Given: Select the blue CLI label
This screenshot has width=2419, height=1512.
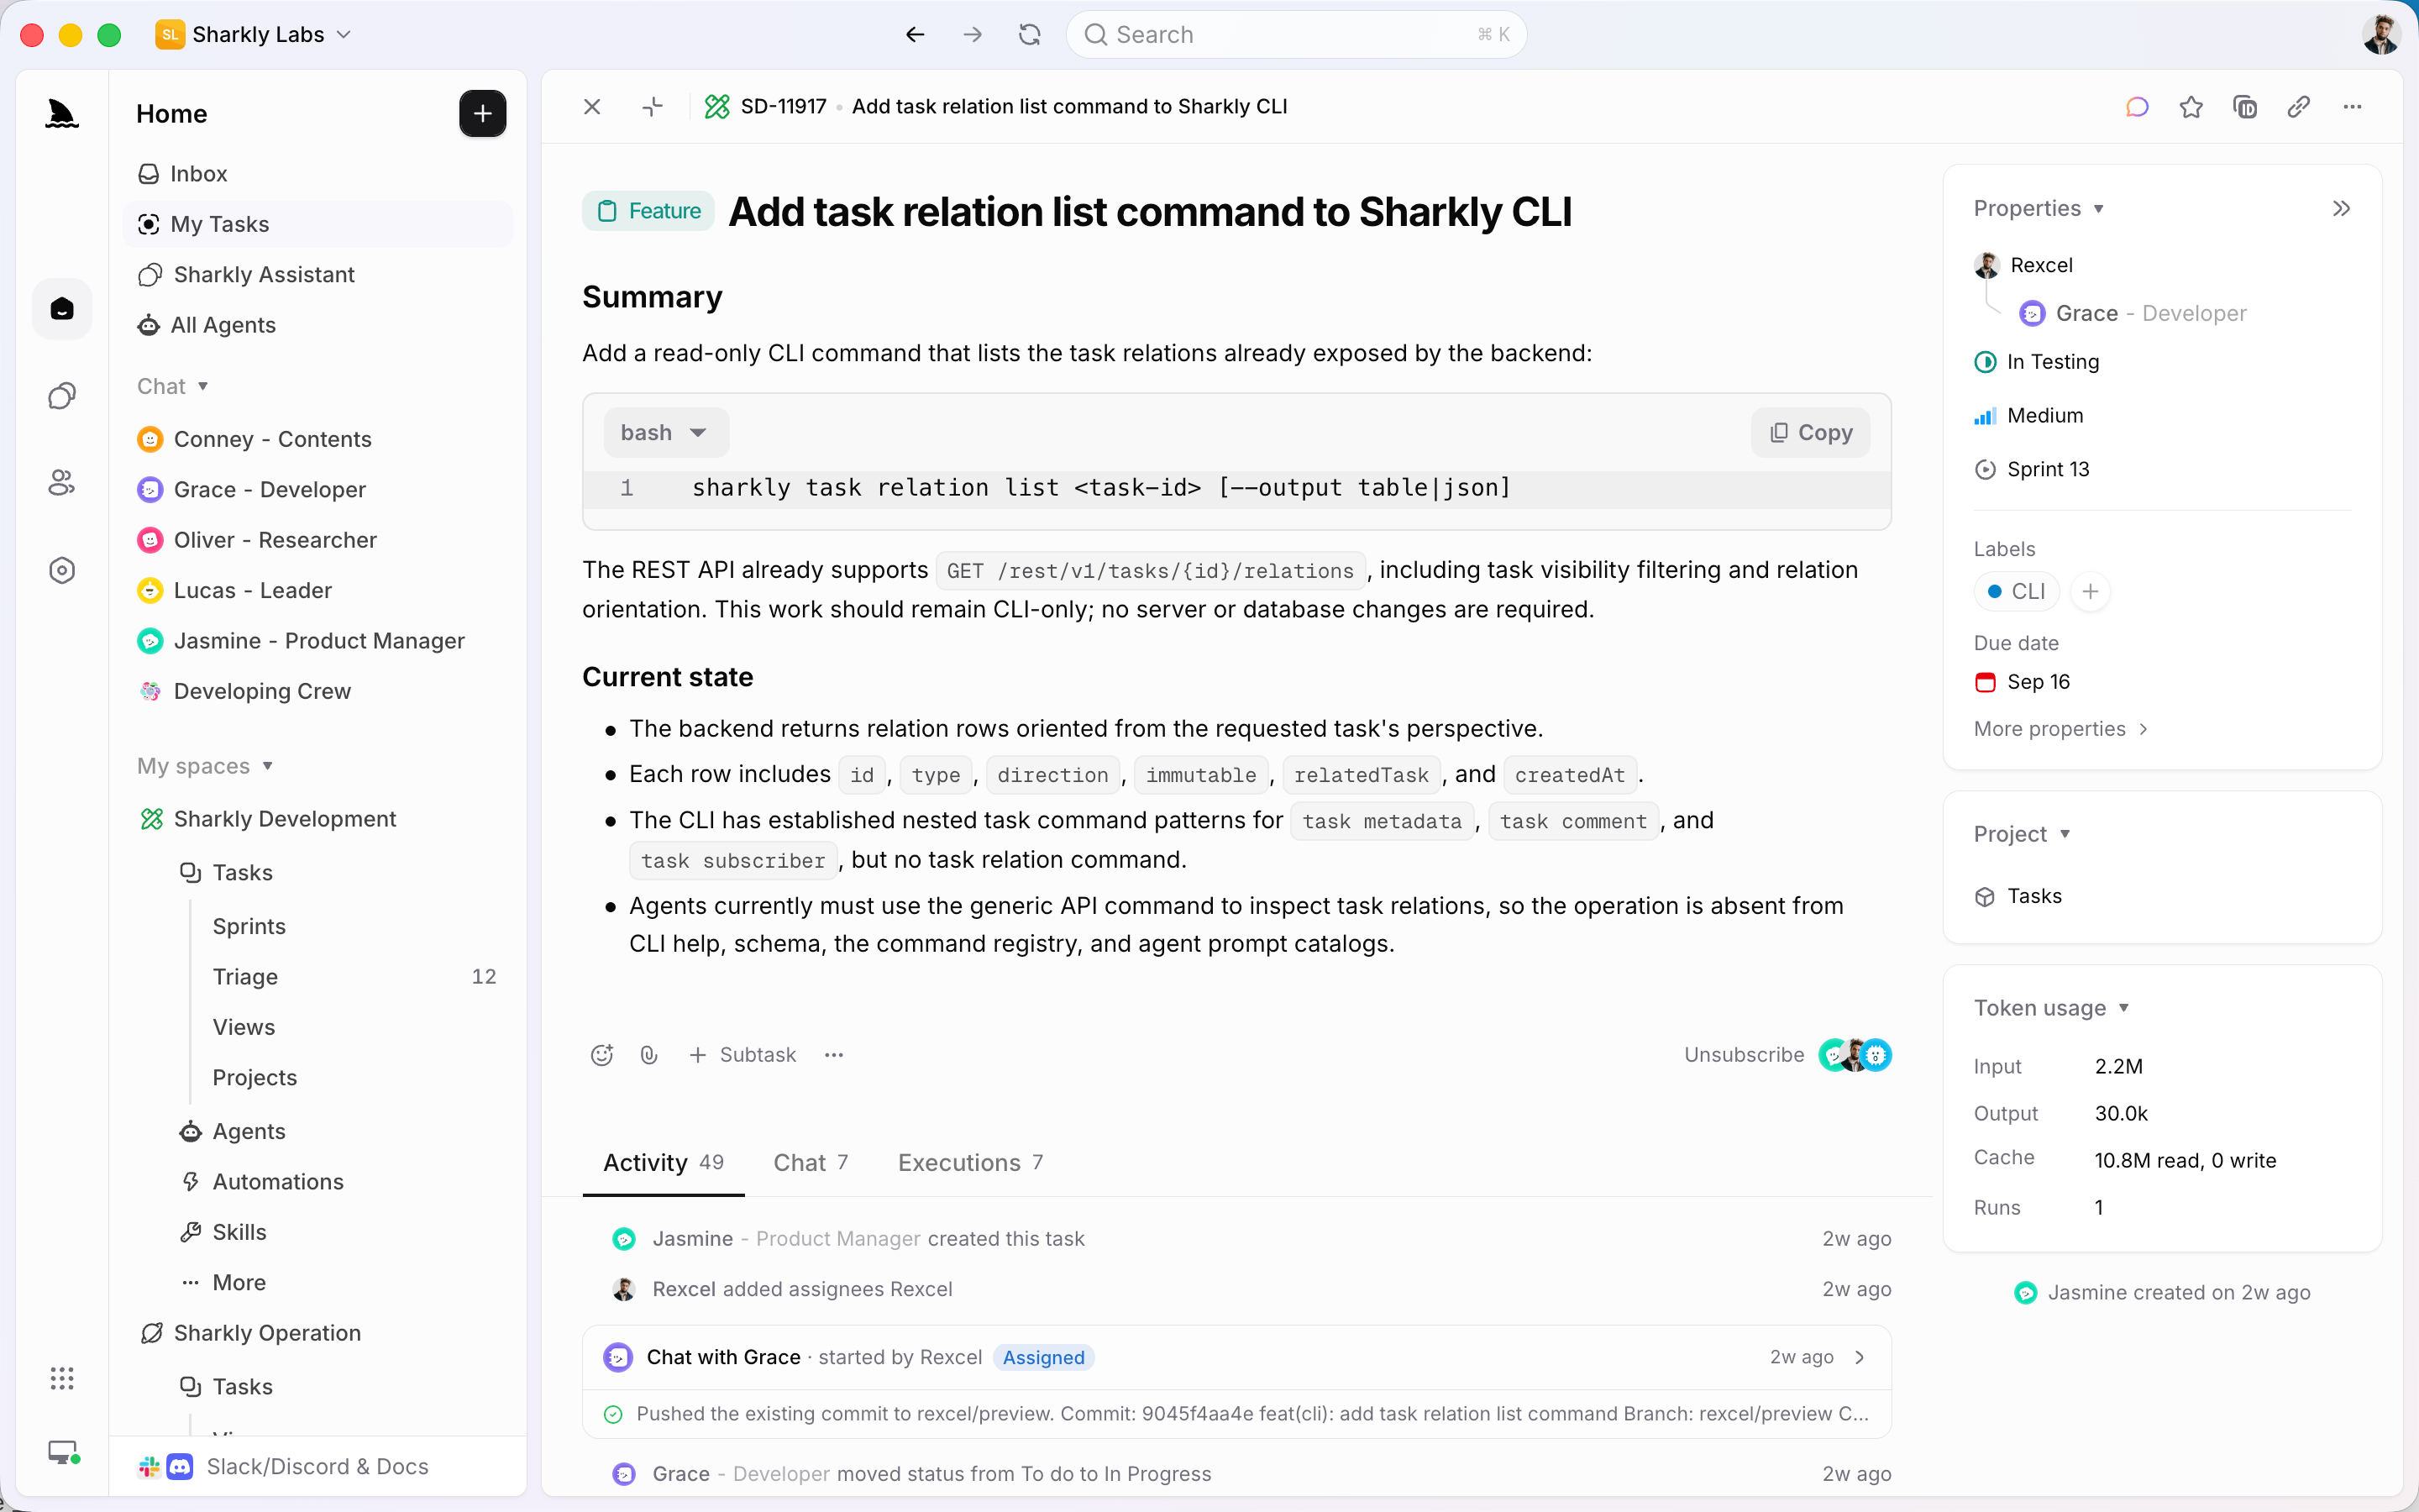Looking at the screenshot, I should click(2016, 592).
